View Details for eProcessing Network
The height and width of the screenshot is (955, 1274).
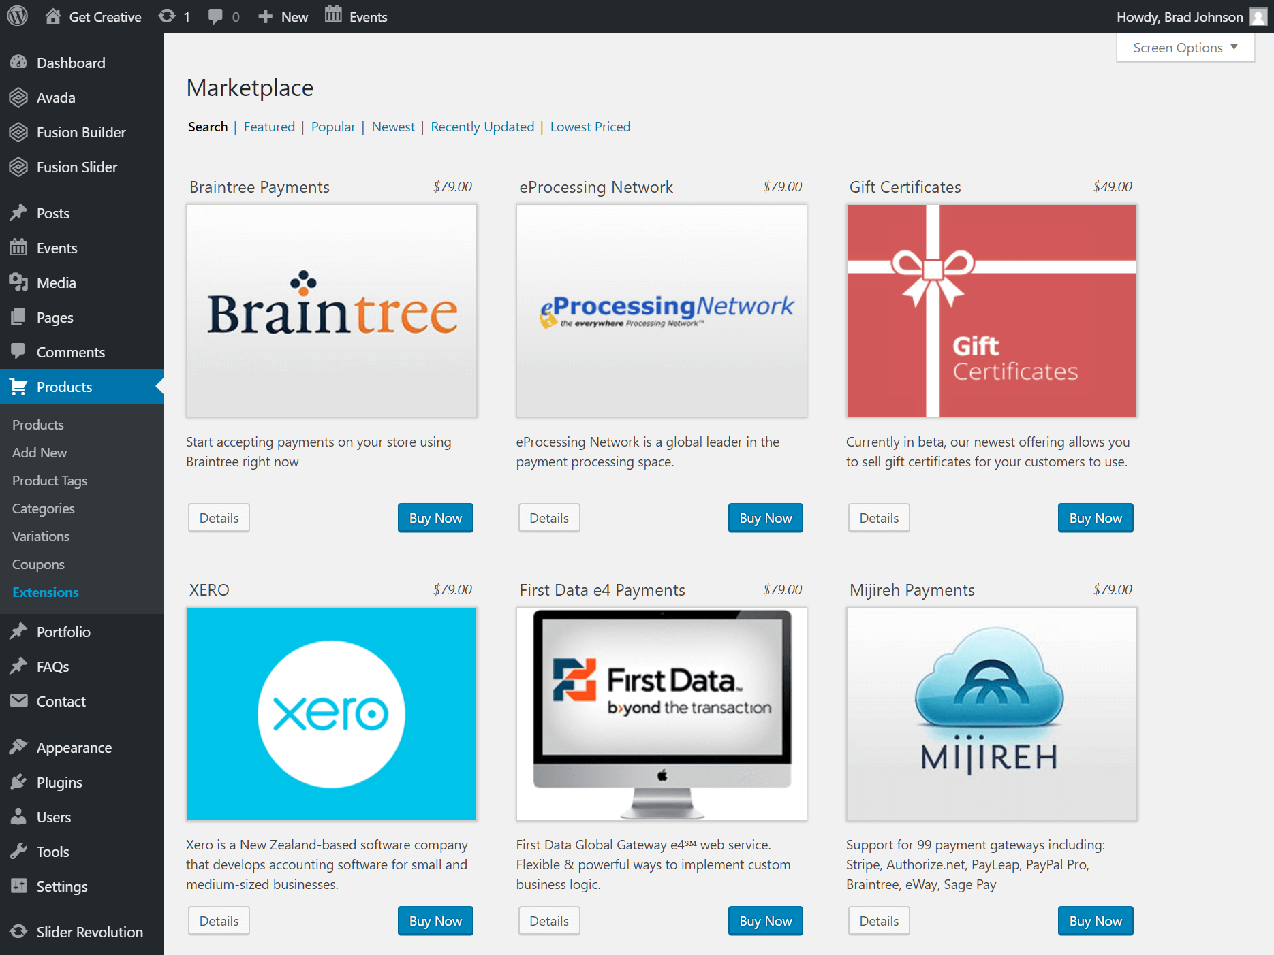coord(549,518)
